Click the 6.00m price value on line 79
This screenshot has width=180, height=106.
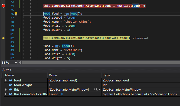70,26
